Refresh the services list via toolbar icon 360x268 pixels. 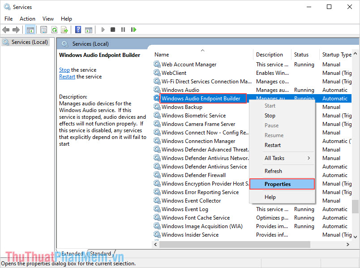click(54, 30)
